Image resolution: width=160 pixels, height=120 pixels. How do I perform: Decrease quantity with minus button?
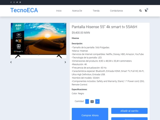click(x=87, y=101)
